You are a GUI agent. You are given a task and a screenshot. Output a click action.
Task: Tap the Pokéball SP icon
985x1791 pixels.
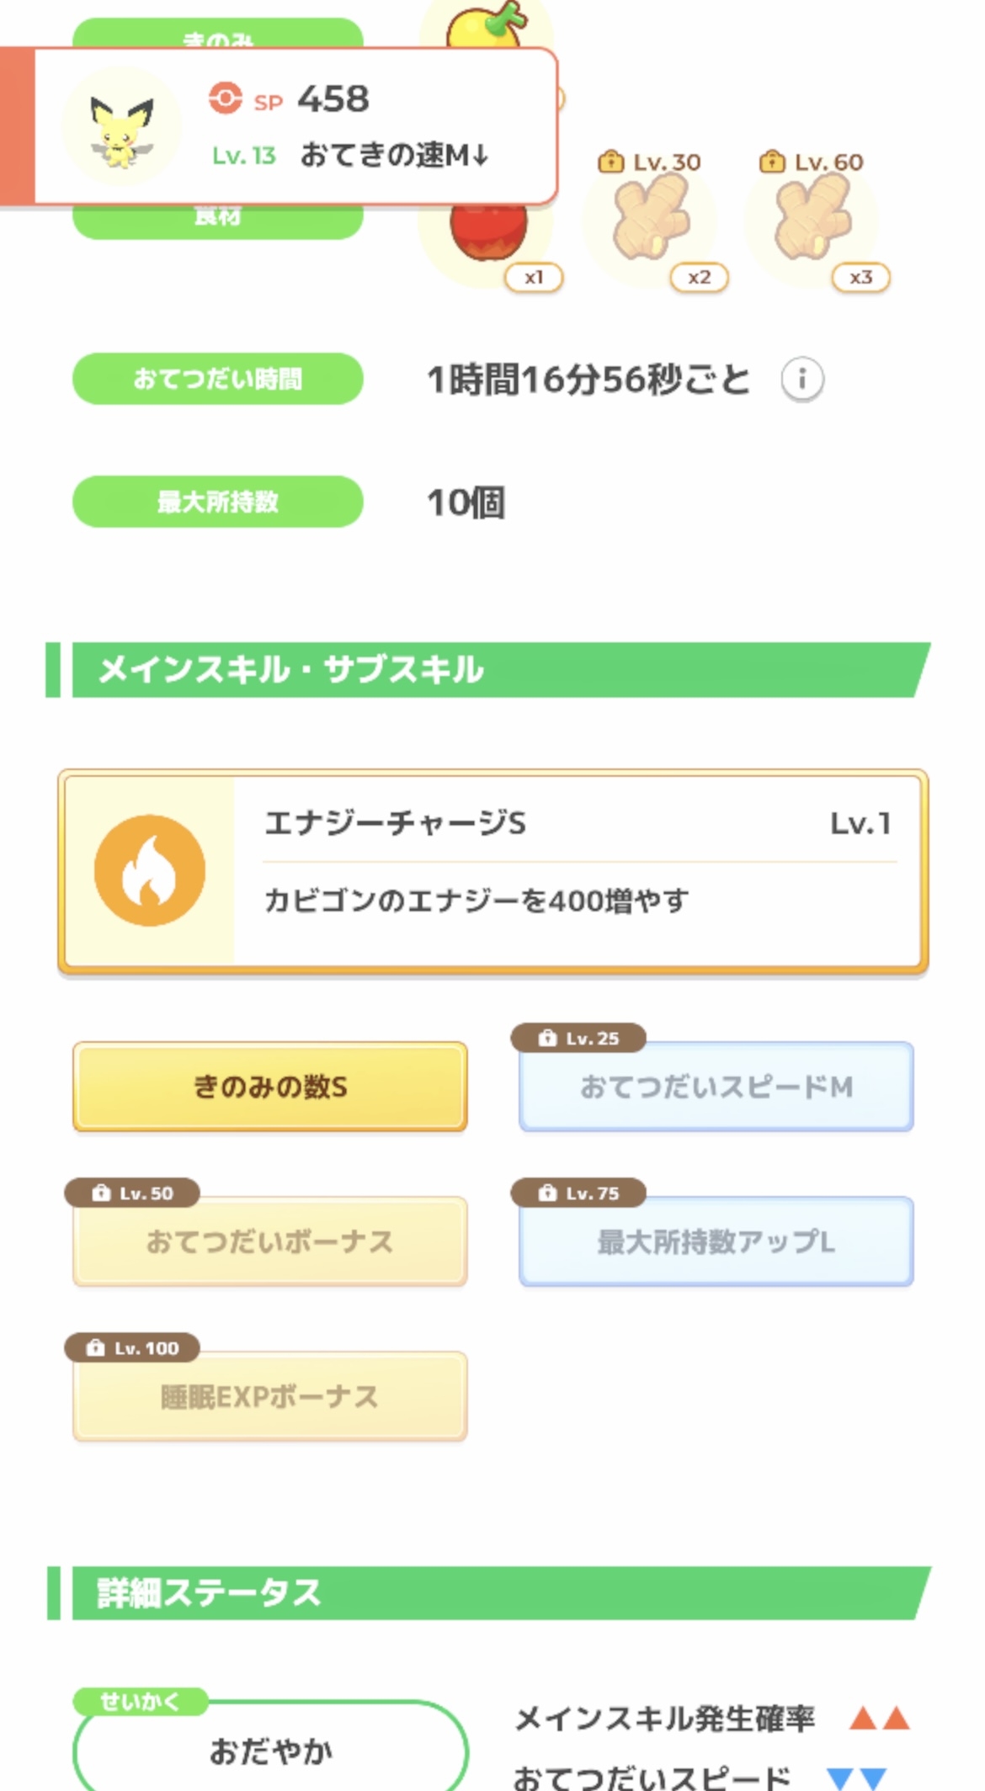pos(225,98)
